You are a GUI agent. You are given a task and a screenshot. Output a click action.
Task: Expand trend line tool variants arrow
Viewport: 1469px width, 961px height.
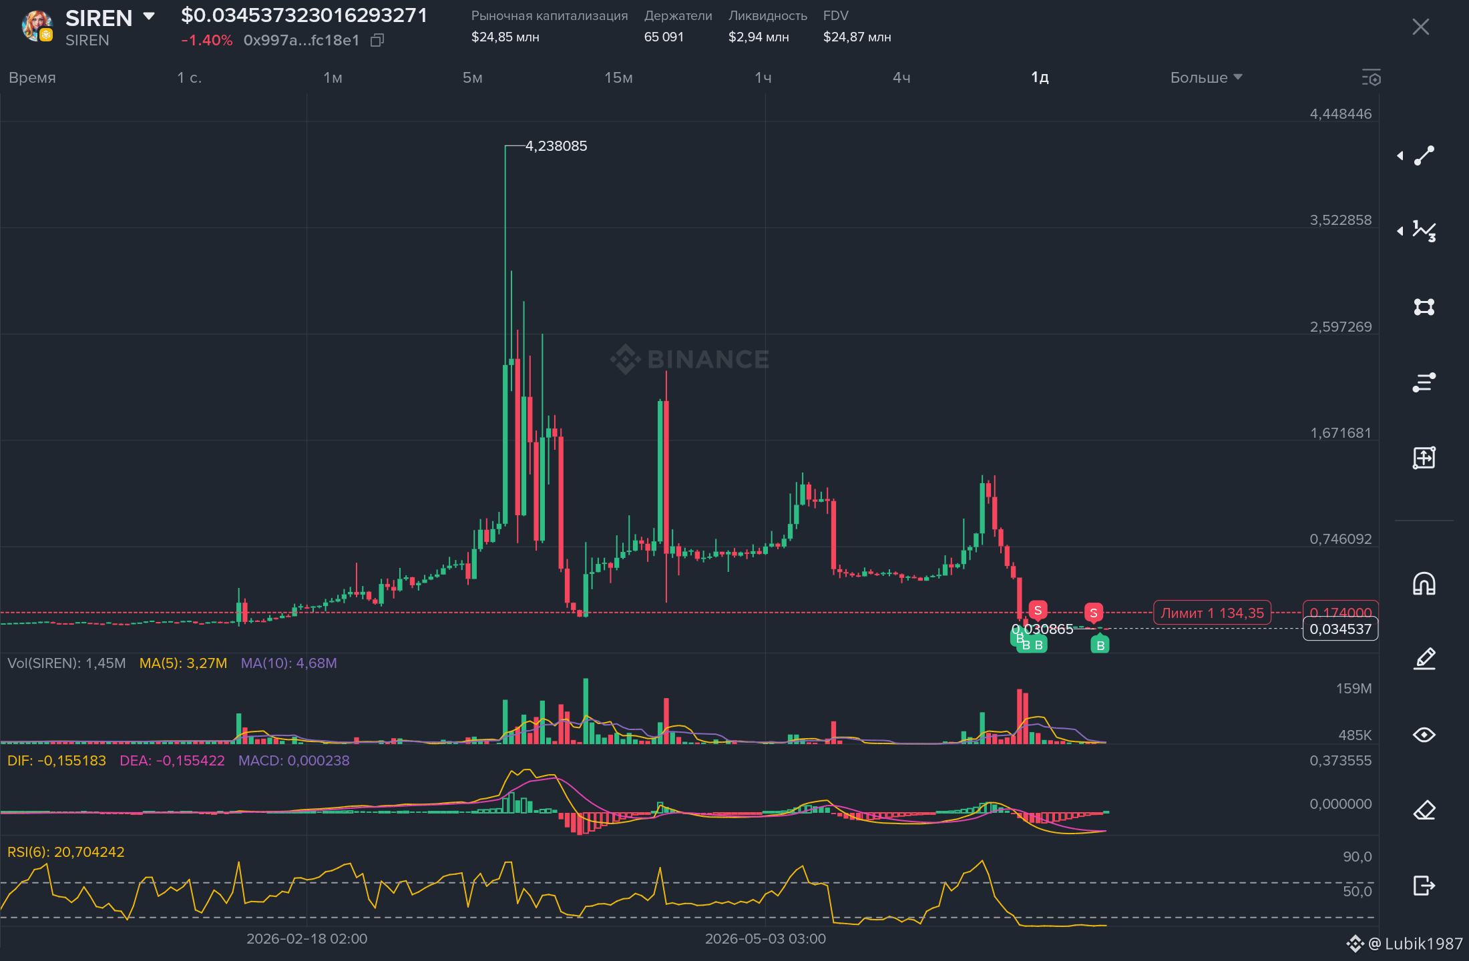[x=1400, y=155]
